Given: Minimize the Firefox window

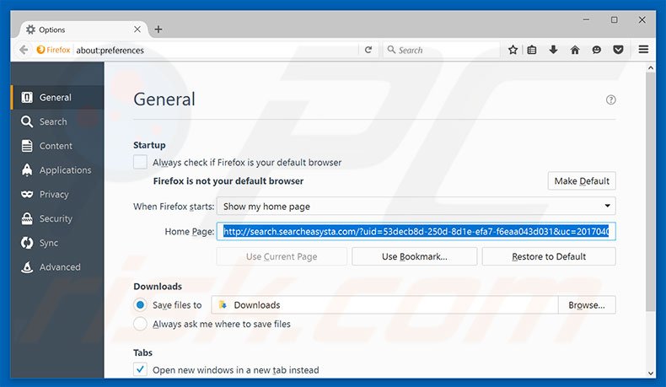Looking at the screenshot, I should (586, 19).
